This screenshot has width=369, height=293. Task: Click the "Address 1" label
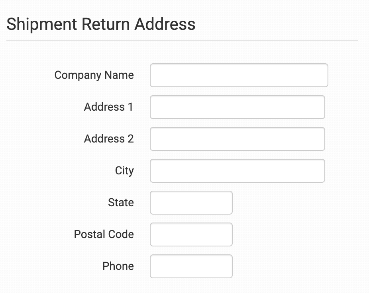[x=108, y=107]
